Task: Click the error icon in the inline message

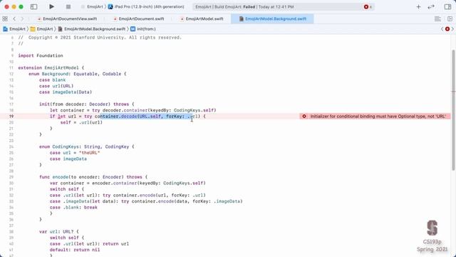Action: pyautogui.click(x=304, y=116)
